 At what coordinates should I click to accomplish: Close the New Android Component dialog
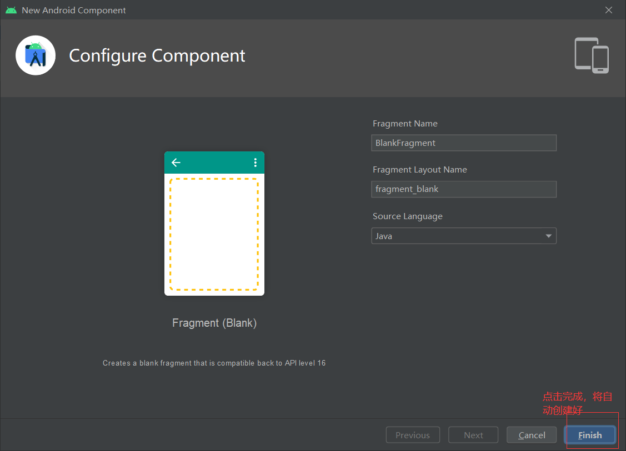(608, 10)
